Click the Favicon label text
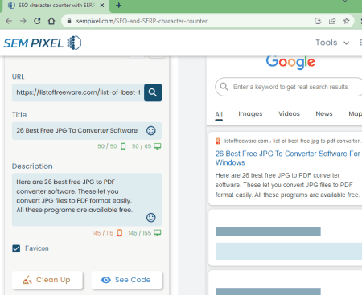362x295 pixels. (x=37, y=248)
